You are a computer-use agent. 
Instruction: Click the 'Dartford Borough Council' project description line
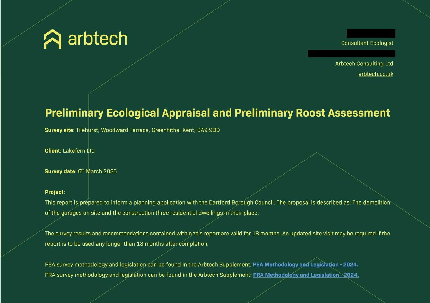pos(217,203)
